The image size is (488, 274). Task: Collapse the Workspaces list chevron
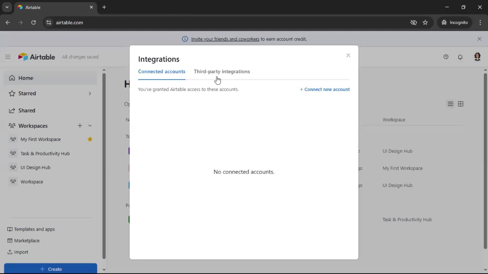[90, 126]
